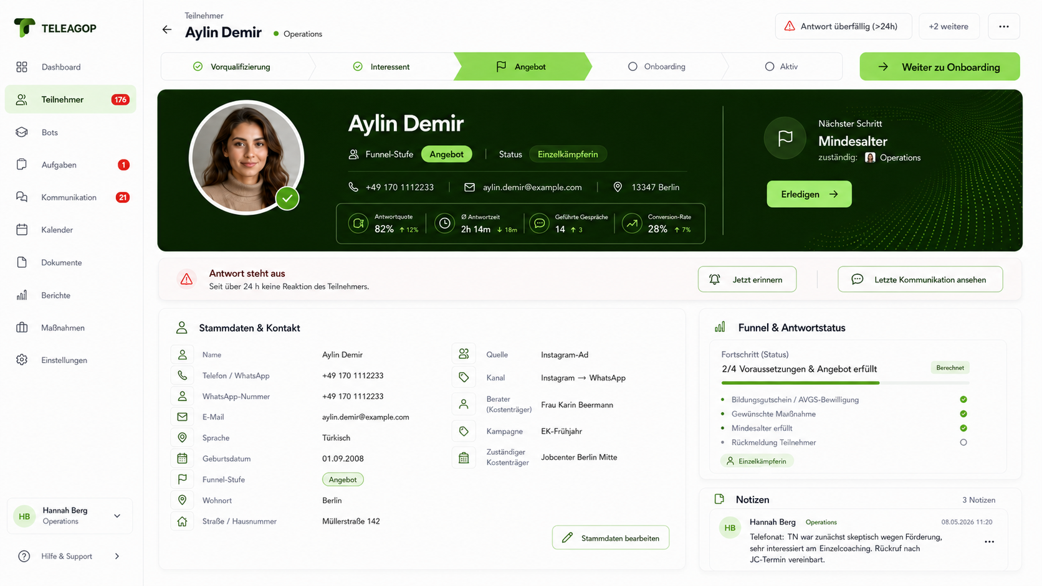The width and height of the screenshot is (1042, 586).
Task: Click the Einzelkämpferin status pill in header
Action: 568,154
